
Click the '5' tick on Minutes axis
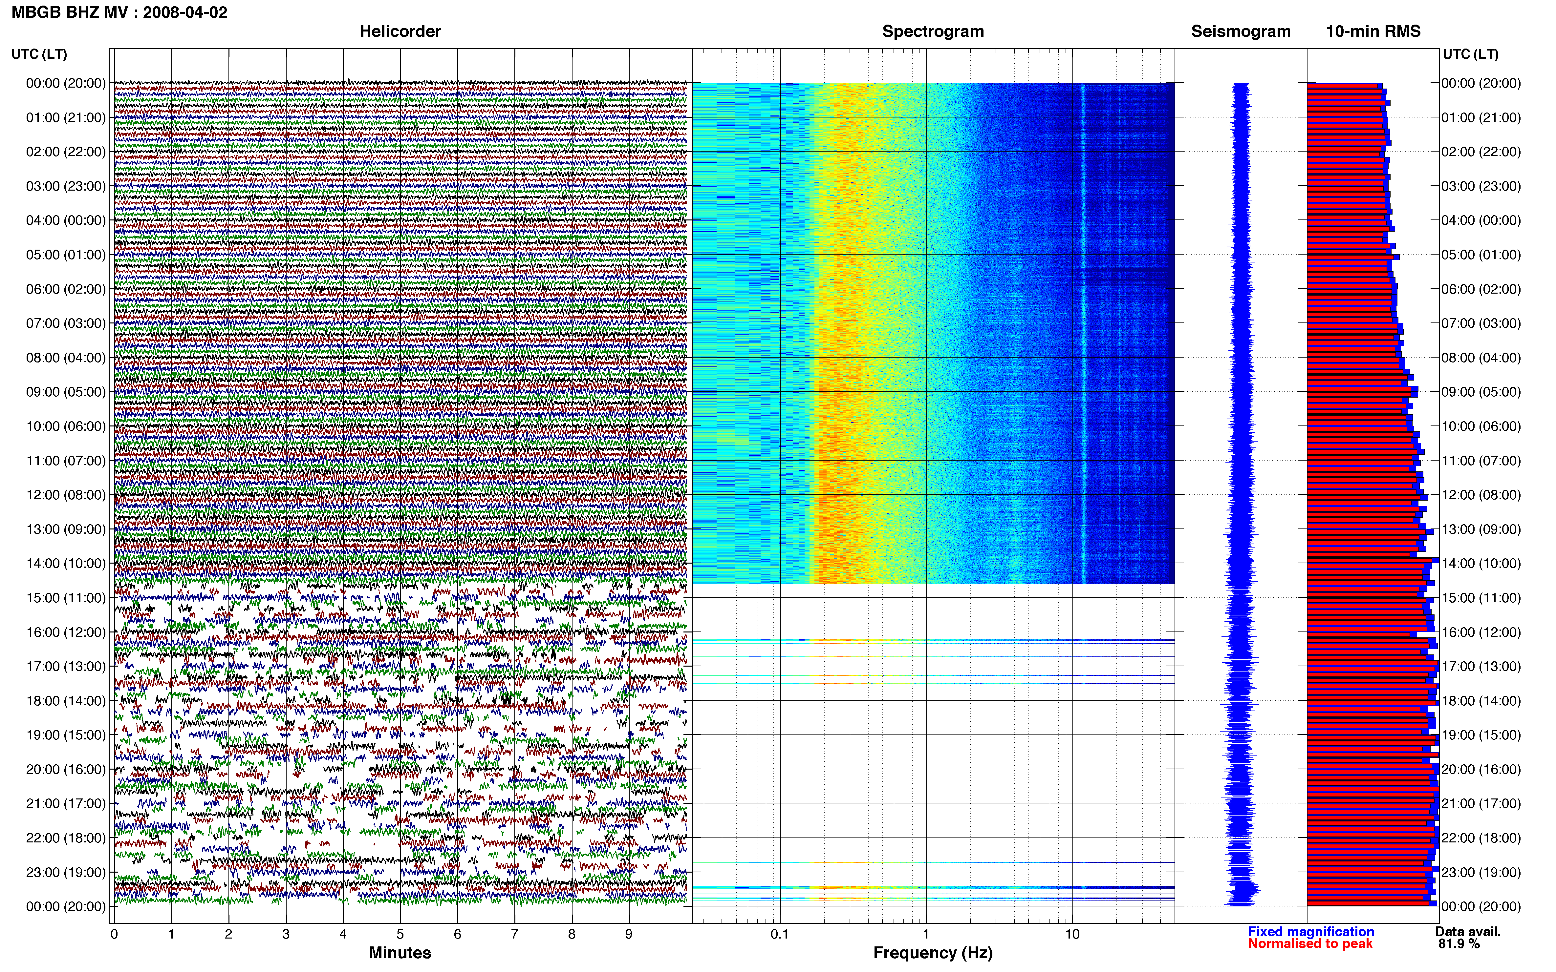(x=400, y=935)
